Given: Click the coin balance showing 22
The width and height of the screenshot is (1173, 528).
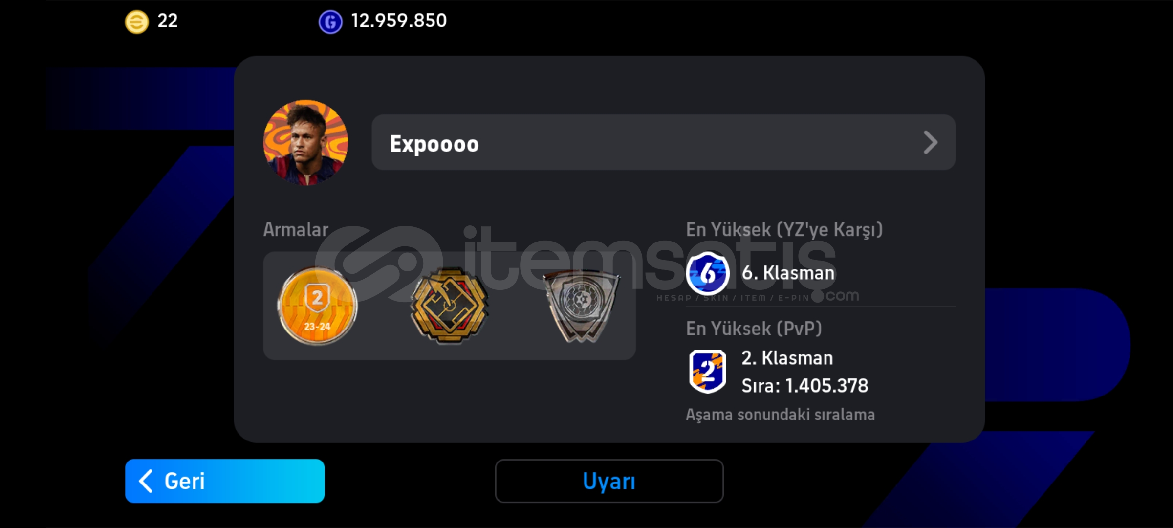Looking at the screenshot, I should tap(168, 21).
